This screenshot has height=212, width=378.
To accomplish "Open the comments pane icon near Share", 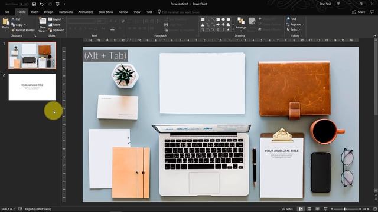I will point(372,12).
